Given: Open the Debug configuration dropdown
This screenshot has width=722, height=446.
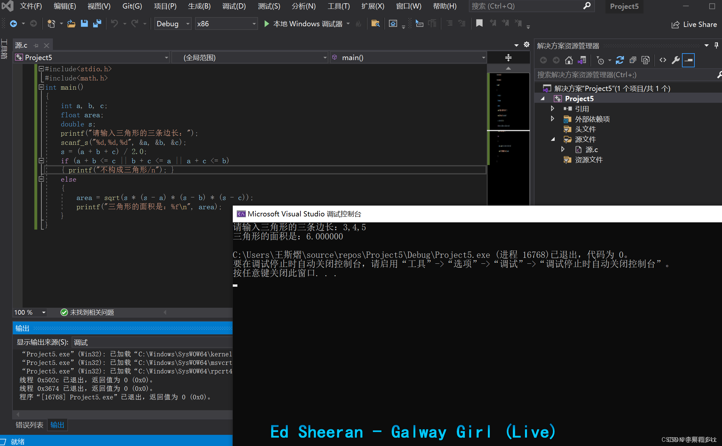Looking at the screenshot, I should click(x=173, y=24).
